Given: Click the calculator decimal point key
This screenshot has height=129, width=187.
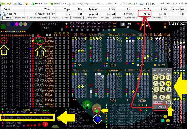Looking at the screenshot, I should [x=168, y=97].
